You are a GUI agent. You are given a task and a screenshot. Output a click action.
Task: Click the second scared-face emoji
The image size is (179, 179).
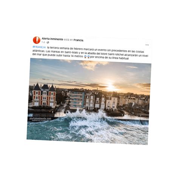click(x=88, y=57)
